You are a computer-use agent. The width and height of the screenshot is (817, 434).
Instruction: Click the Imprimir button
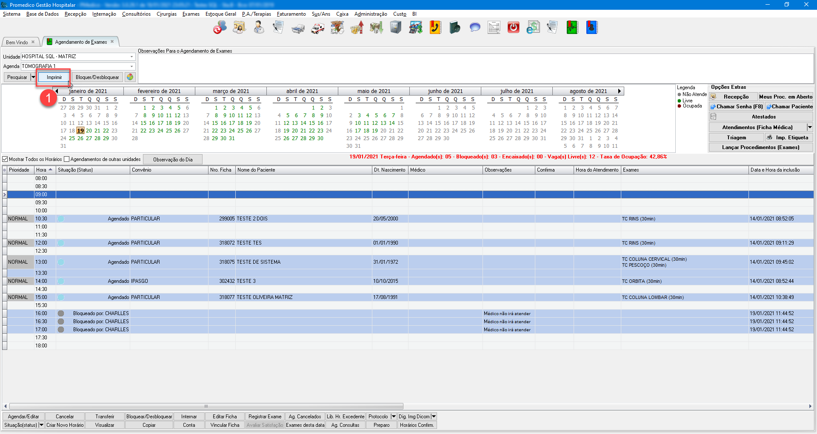pos(54,77)
